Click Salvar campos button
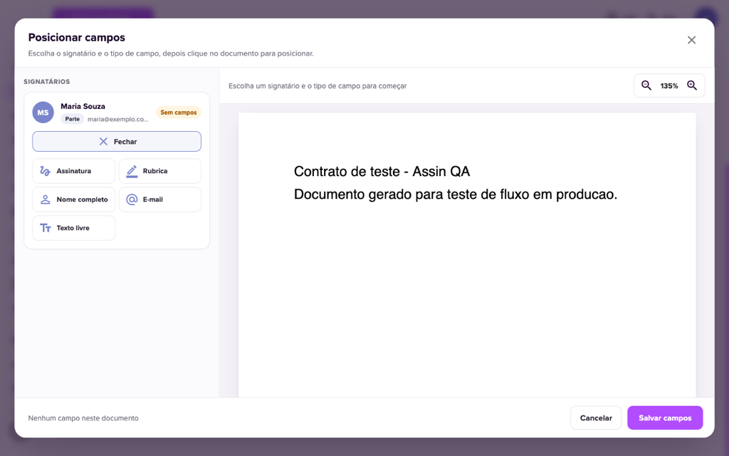The image size is (729, 456). (665, 418)
